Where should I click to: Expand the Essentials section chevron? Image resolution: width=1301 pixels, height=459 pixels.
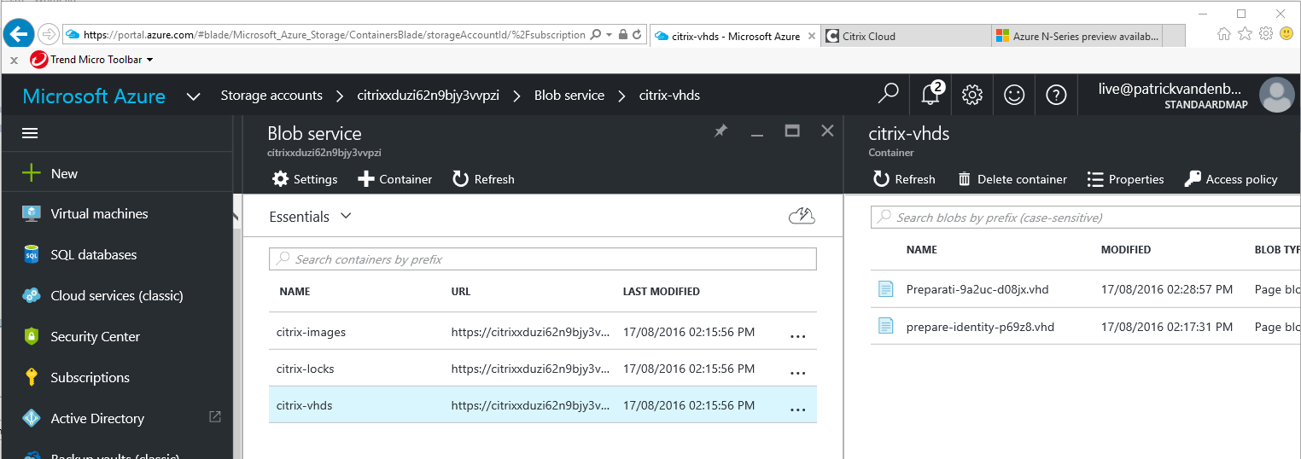pos(346,216)
